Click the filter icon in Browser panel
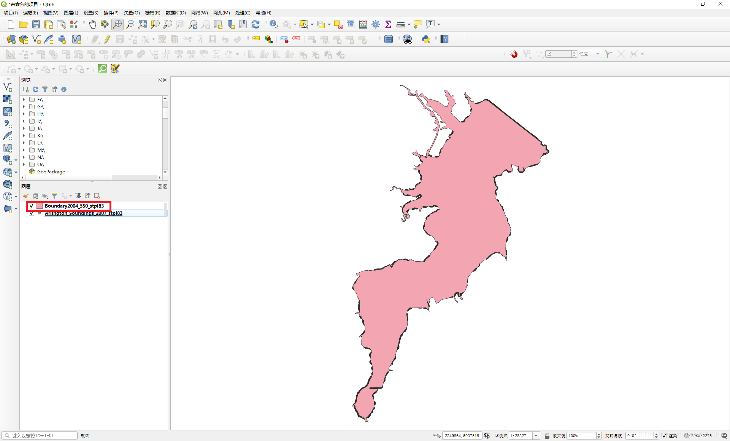 click(x=45, y=89)
